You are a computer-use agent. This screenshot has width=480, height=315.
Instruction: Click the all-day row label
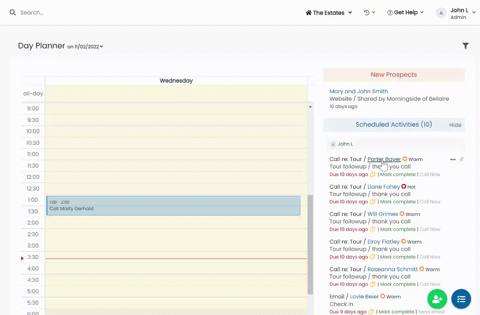tap(33, 94)
